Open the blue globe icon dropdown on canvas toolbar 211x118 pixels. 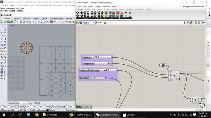pos(204,23)
